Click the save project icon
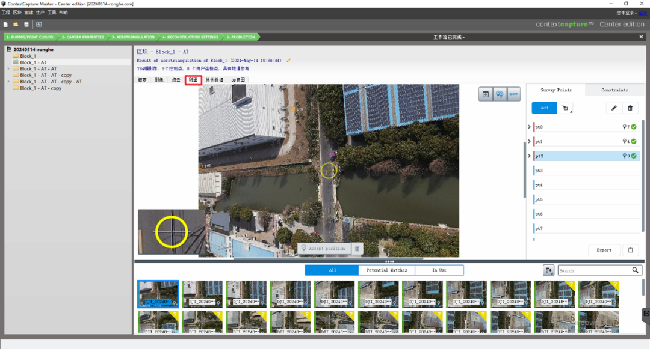This screenshot has width=650, height=349. coord(26,25)
